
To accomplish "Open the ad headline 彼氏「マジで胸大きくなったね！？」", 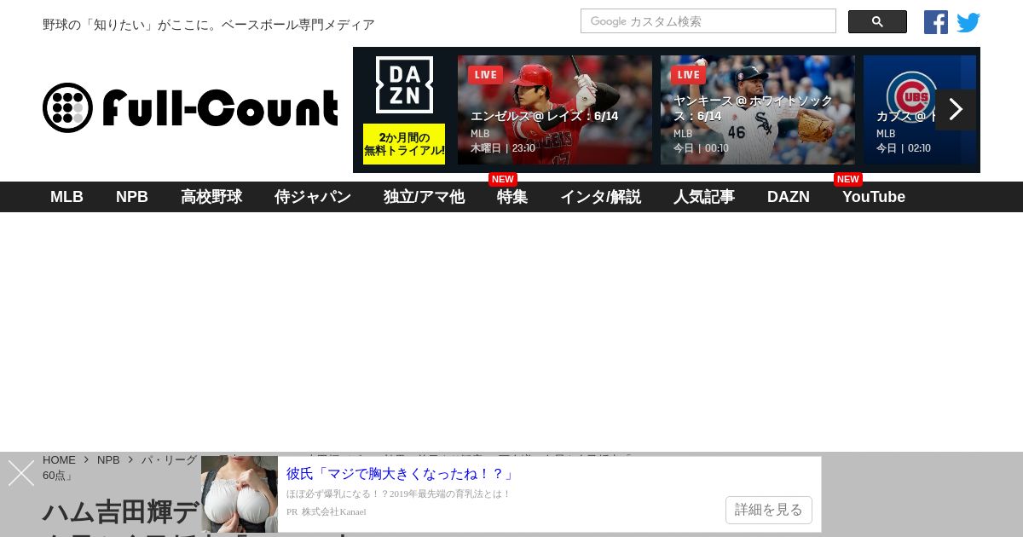I will (x=401, y=473).
